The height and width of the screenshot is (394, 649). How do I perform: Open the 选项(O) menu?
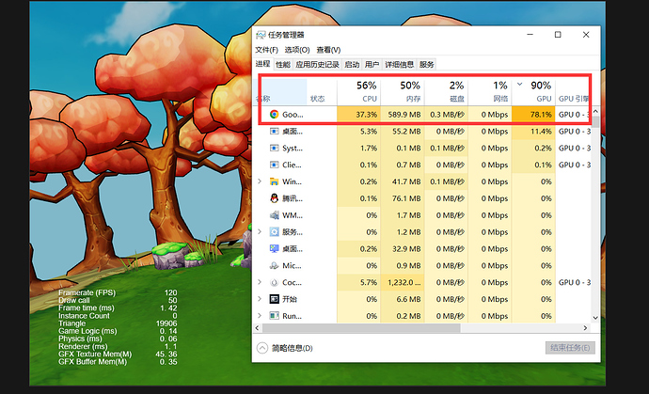point(297,50)
